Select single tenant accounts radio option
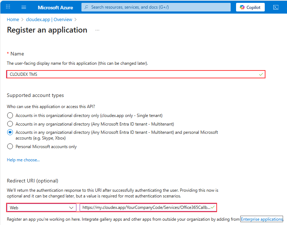The height and width of the screenshot is (225, 287). pyautogui.click(x=10, y=116)
